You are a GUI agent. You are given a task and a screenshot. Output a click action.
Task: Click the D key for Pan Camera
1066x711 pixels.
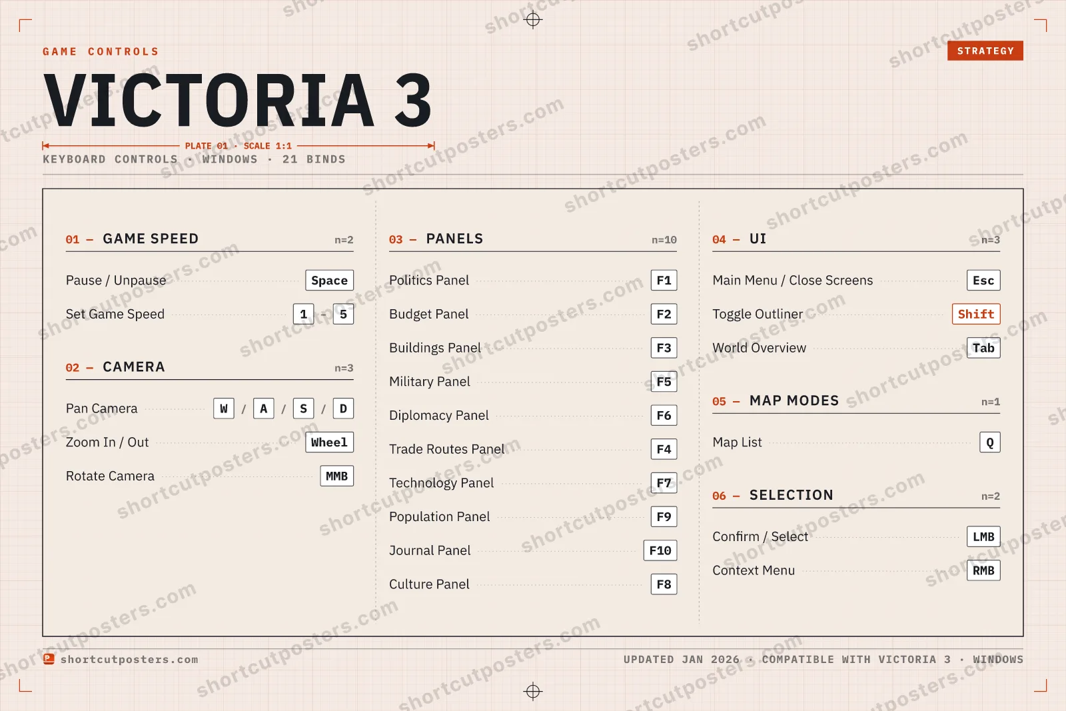click(x=343, y=408)
